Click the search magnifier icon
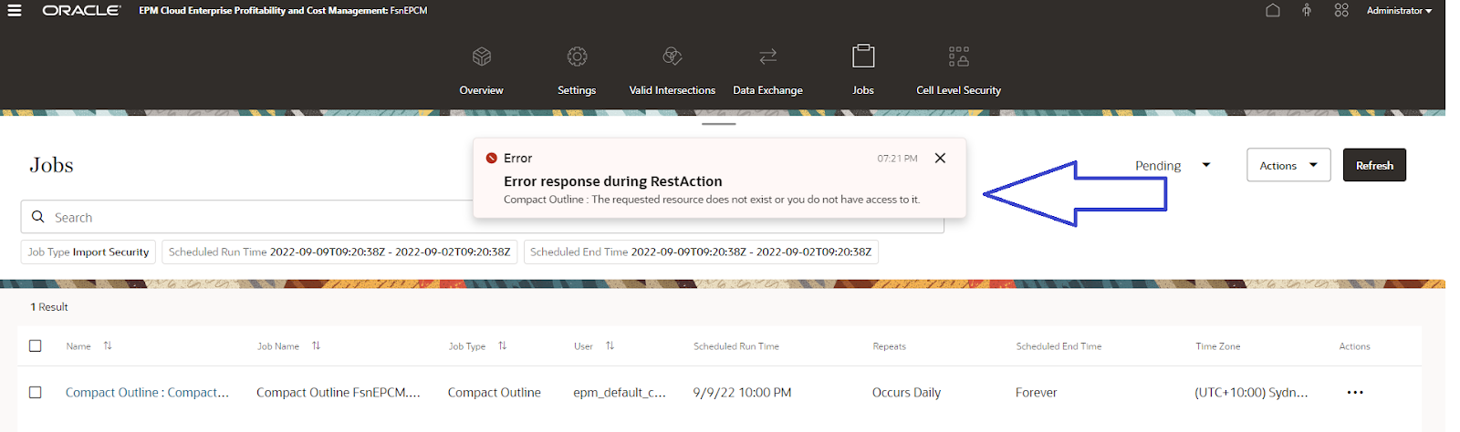Image resolution: width=1460 pixels, height=432 pixels. pyautogui.click(x=38, y=217)
